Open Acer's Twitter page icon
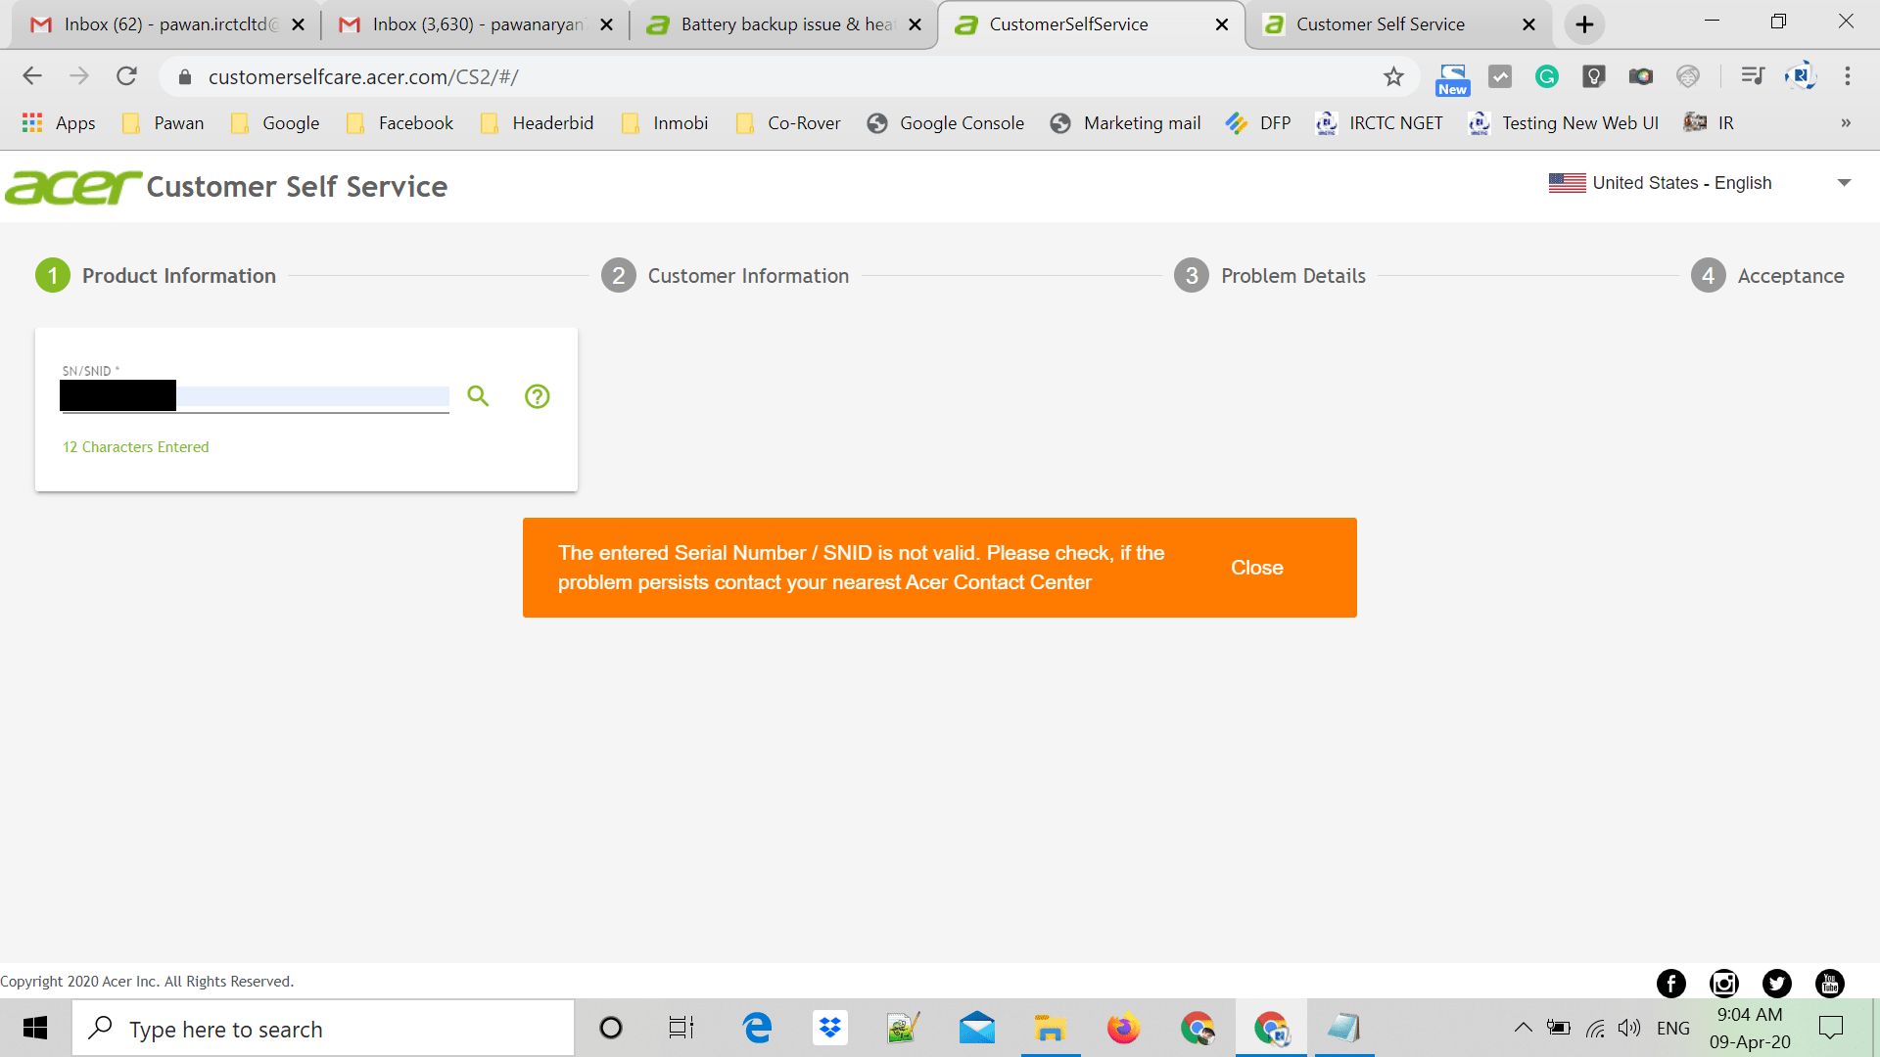This screenshot has width=1880, height=1057. (x=1777, y=984)
